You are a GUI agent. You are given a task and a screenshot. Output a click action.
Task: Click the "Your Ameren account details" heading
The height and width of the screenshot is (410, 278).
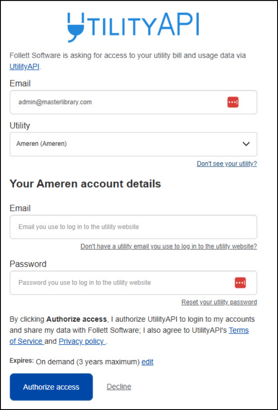click(x=85, y=184)
